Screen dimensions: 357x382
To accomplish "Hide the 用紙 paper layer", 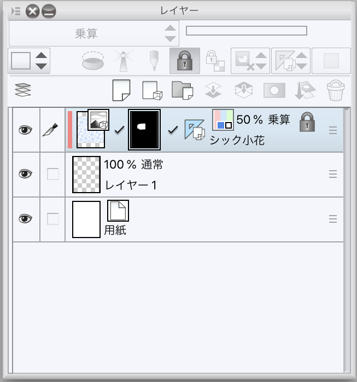I will (x=26, y=218).
